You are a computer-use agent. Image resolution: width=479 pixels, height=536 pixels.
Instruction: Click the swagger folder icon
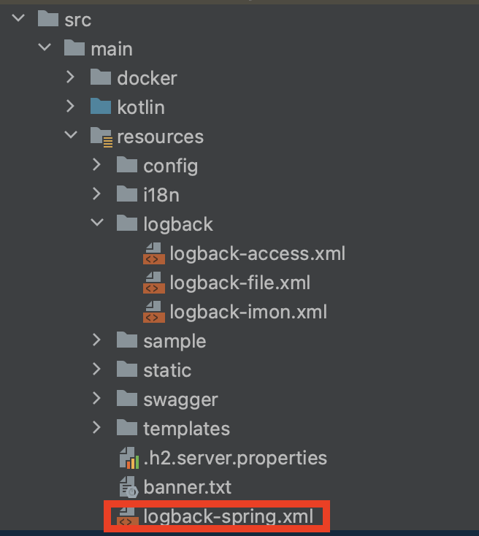[x=127, y=398]
